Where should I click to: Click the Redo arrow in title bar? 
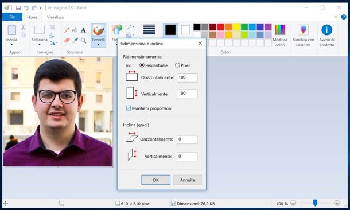coord(34,8)
